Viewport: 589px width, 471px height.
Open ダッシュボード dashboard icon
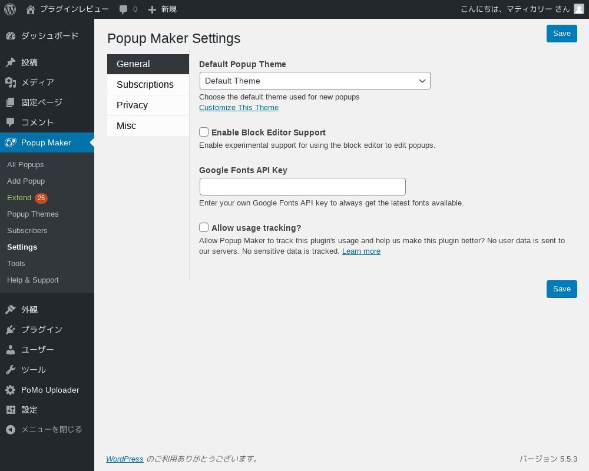(x=11, y=36)
